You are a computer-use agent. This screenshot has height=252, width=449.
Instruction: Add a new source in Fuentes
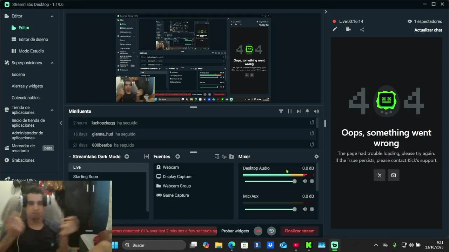pyautogui.click(x=177, y=156)
